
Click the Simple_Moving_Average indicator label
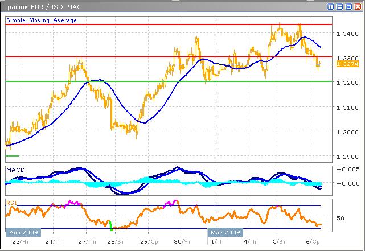click(x=42, y=20)
